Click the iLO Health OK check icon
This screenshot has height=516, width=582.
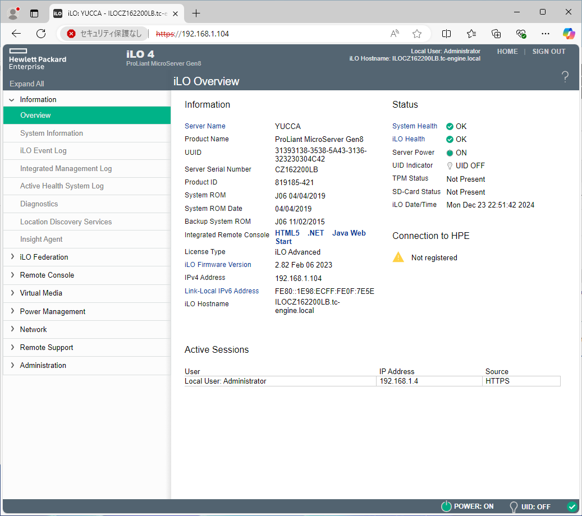click(x=450, y=140)
